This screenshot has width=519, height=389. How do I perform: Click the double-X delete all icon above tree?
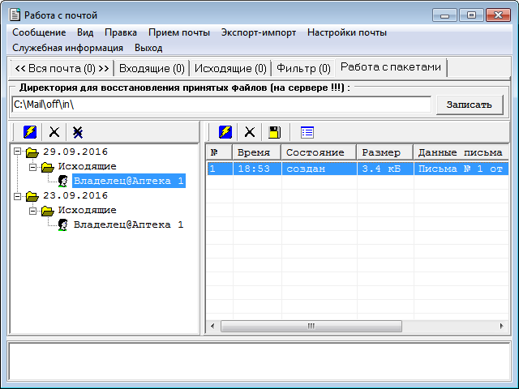coord(78,132)
